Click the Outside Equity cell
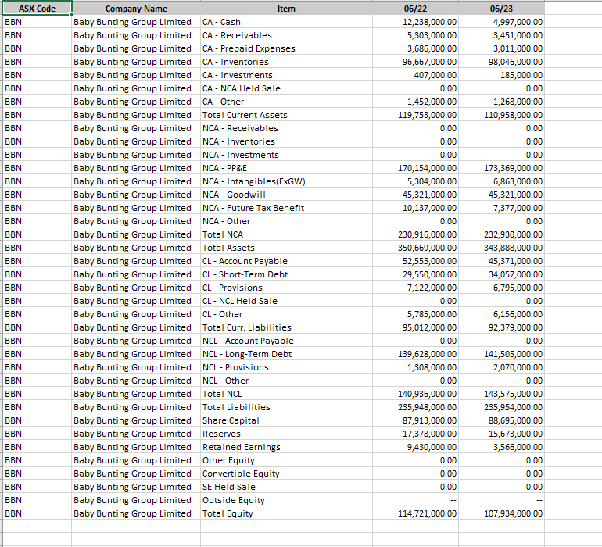This screenshot has height=547, width=602. click(x=286, y=500)
